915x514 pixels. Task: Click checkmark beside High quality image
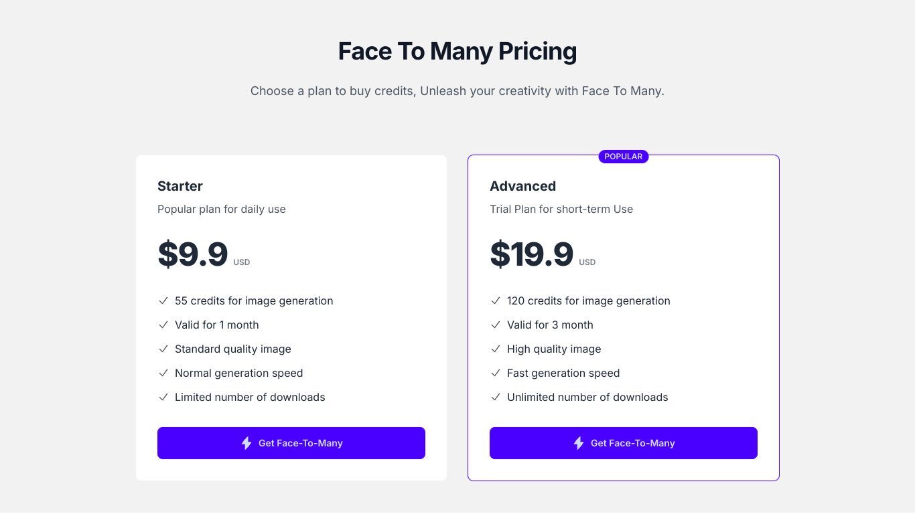pyautogui.click(x=495, y=349)
